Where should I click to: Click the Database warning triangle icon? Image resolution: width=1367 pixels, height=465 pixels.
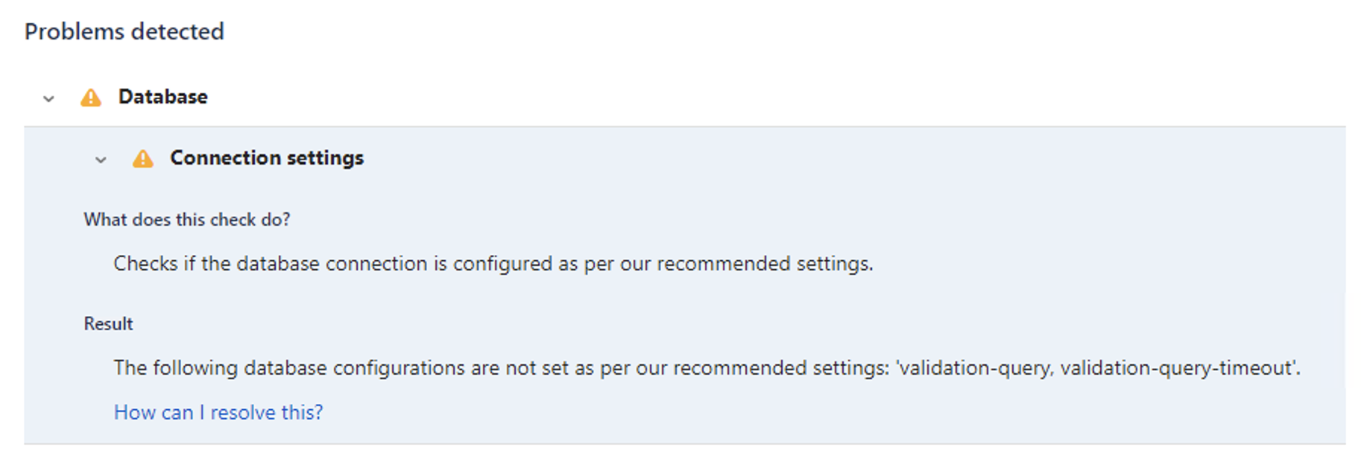(x=91, y=98)
